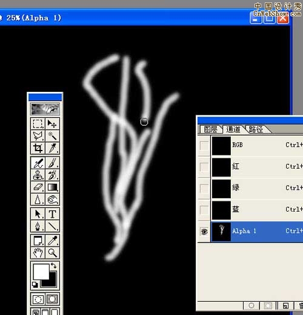Load channel as selection button

(251, 305)
